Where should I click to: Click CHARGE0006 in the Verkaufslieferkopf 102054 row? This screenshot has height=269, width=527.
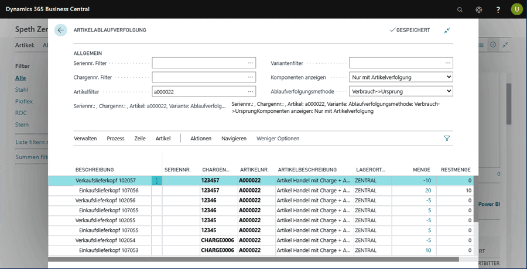(217, 240)
